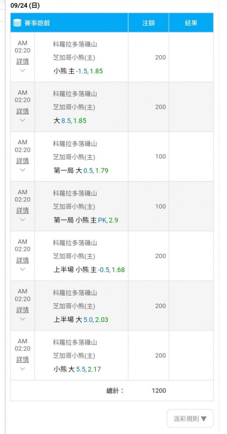Click the 注額 column header
The width and height of the screenshot is (227, 434).
(x=148, y=23)
